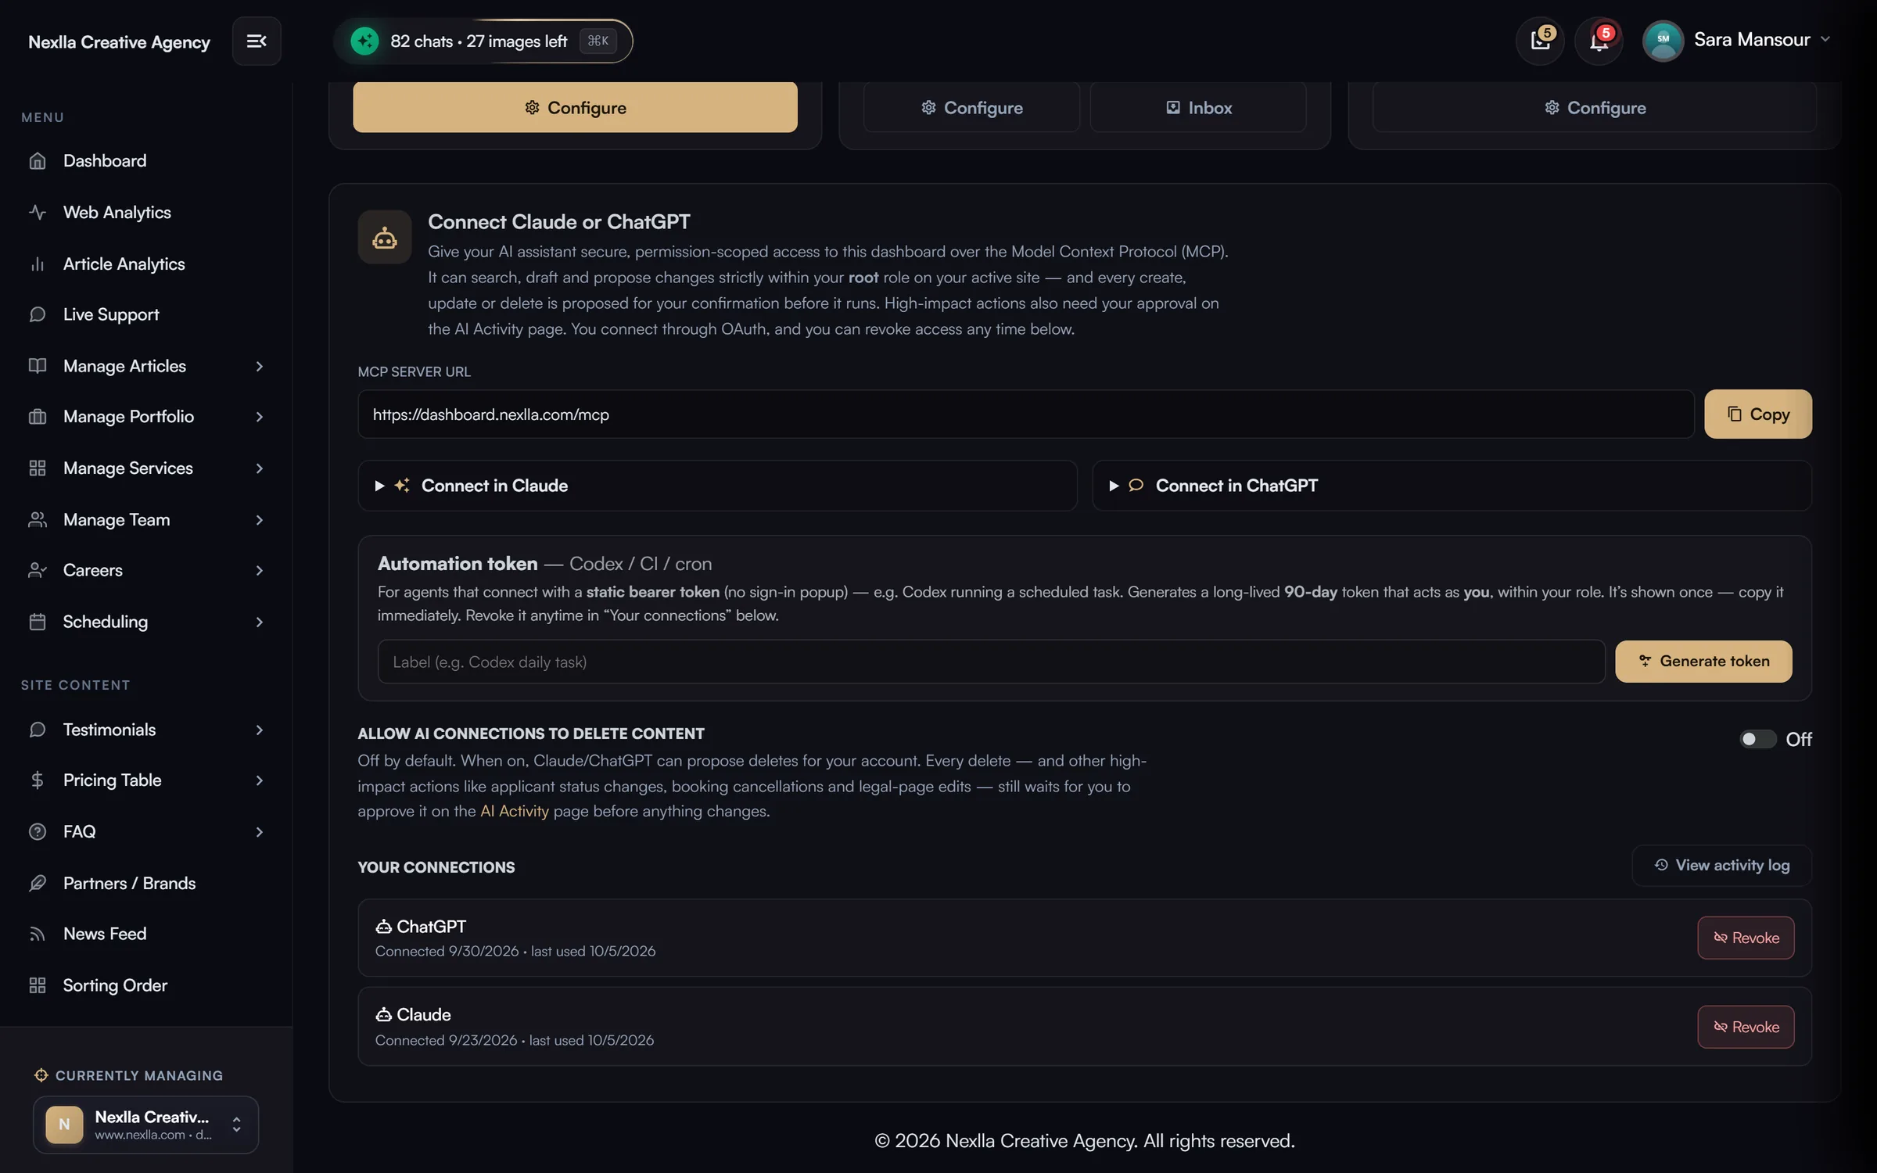Image resolution: width=1877 pixels, height=1173 pixels.
Task: Revoke the ChatGPT connection
Action: click(1746, 938)
